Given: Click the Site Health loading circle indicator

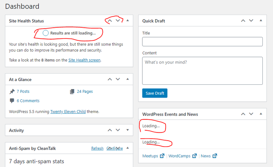Looking at the screenshot, I should [x=46, y=33].
